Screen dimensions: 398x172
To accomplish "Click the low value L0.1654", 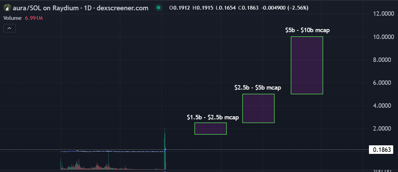I will 226,8.
